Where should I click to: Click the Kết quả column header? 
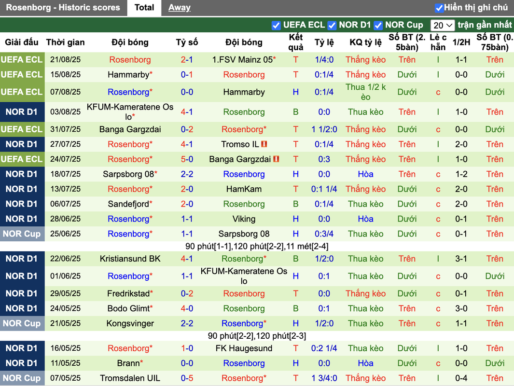click(296, 42)
